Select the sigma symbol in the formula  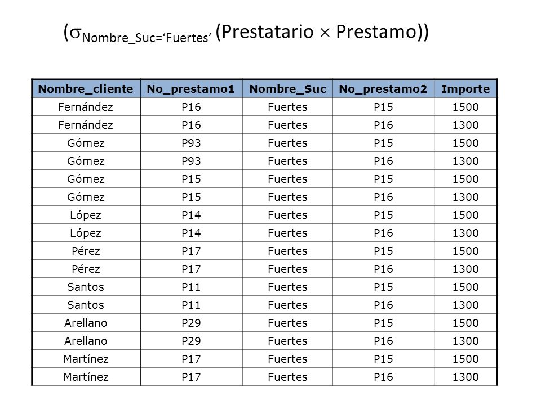75,33
